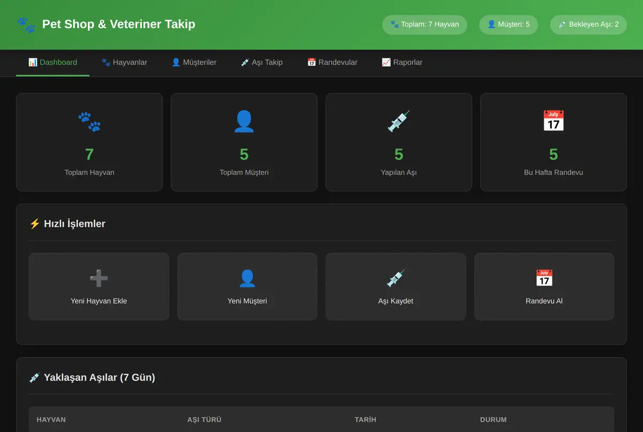Image resolution: width=643 pixels, height=432 pixels.
Task: Click the calendar icon on Bu Hafta Randevu card
Action: click(x=554, y=122)
